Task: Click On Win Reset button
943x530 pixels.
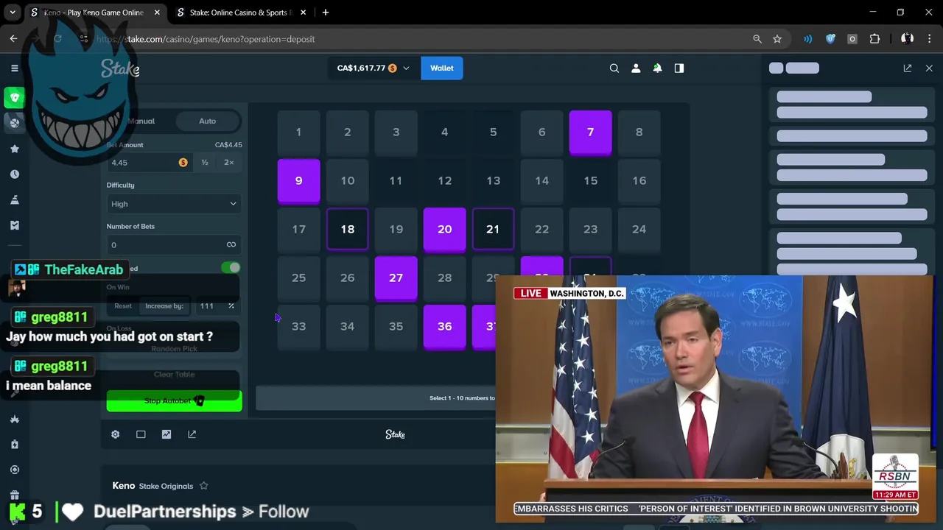Action: [x=123, y=306]
